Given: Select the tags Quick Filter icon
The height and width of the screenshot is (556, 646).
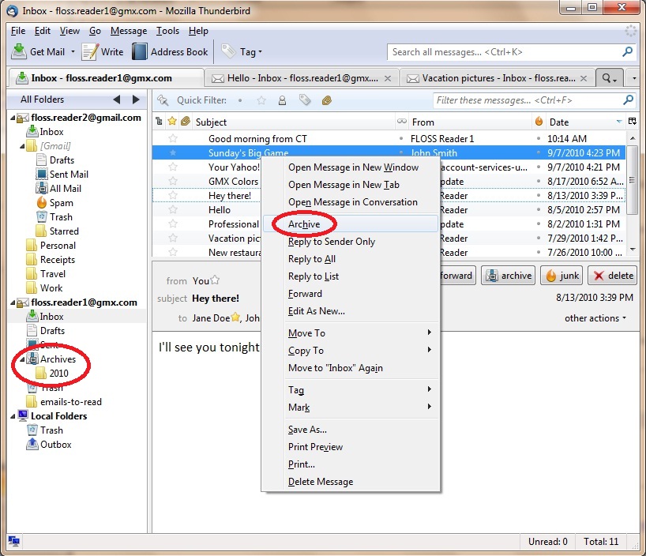Looking at the screenshot, I should 305,100.
